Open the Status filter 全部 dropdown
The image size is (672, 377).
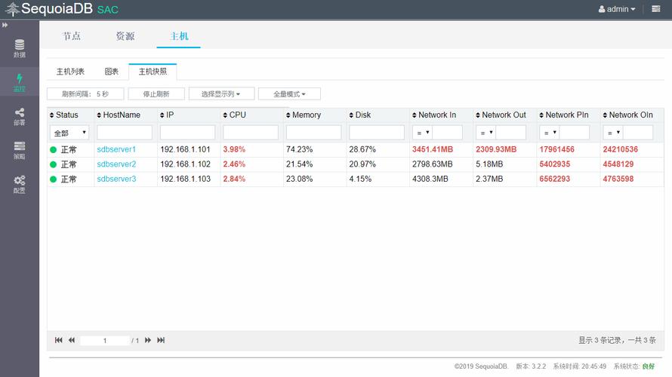point(69,133)
